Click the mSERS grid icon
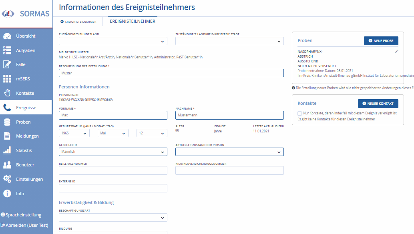414x234 pixels. tap(7, 79)
